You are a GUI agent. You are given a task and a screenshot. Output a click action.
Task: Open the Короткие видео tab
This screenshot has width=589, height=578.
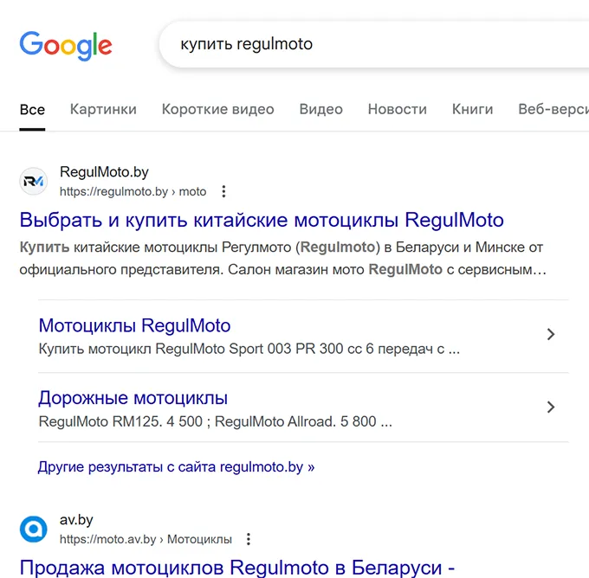(217, 109)
